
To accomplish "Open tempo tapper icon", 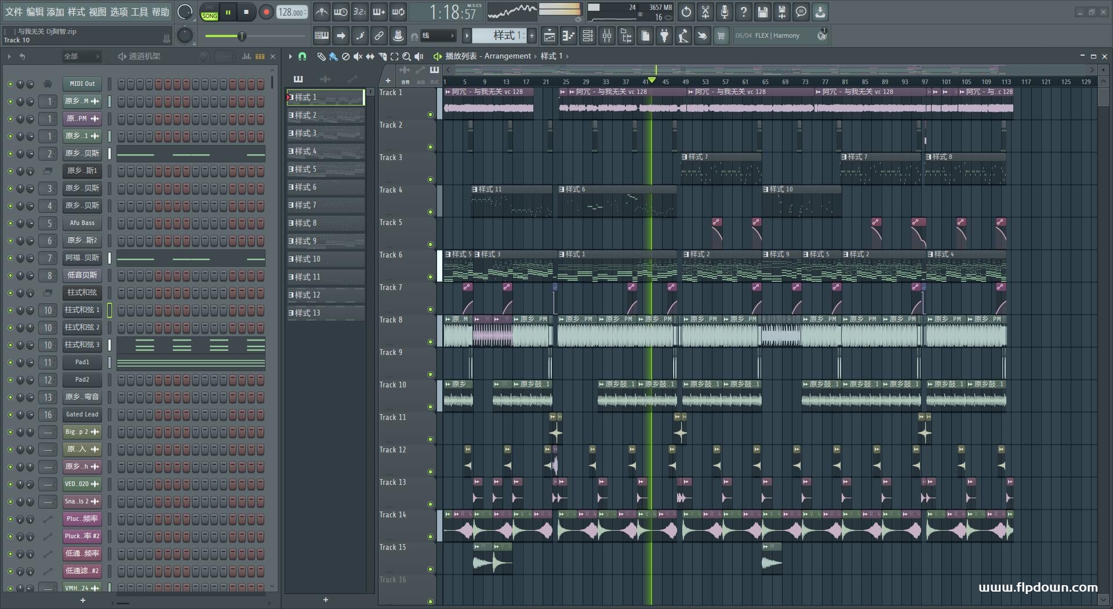I will pyautogui.click(x=683, y=36).
